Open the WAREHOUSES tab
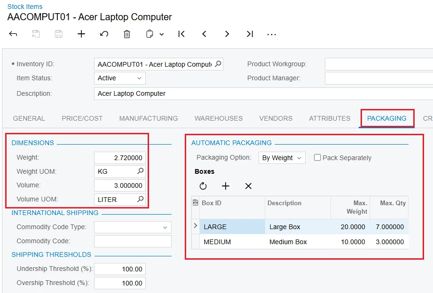Screen dimensions: 433x293 tap(219, 118)
